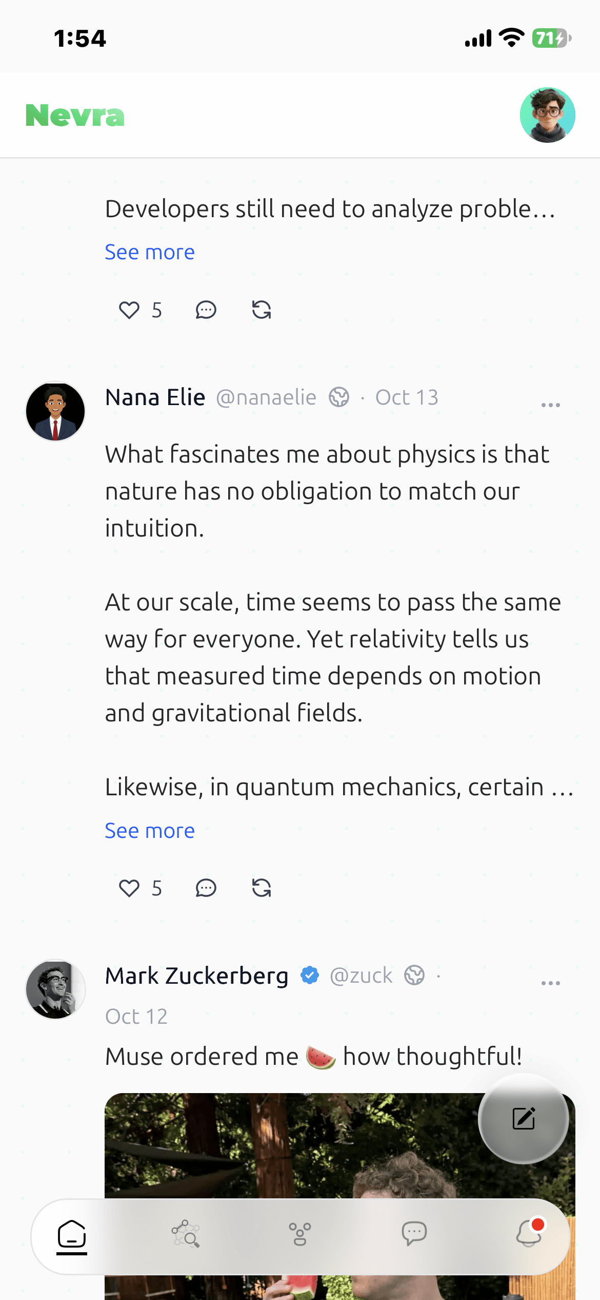
Task: Like the developers post with heart icon
Action: [129, 310]
